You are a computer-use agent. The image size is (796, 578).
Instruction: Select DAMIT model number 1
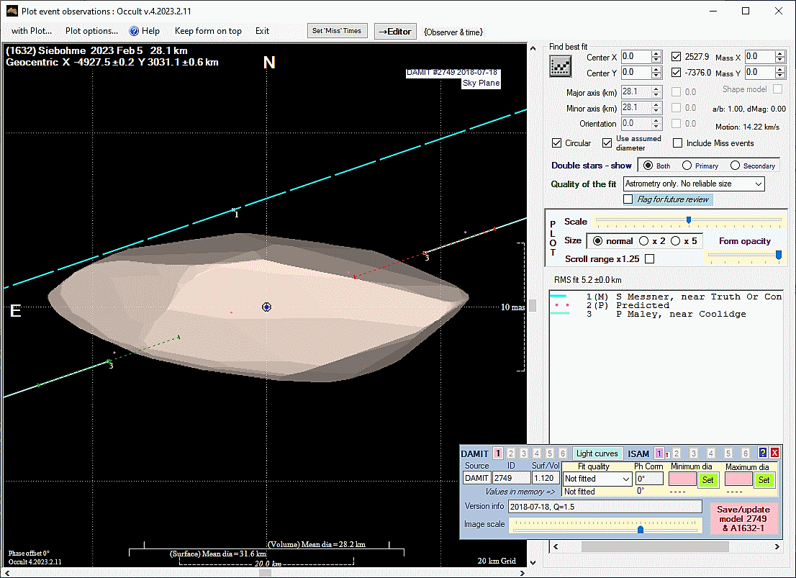pyautogui.click(x=497, y=453)
